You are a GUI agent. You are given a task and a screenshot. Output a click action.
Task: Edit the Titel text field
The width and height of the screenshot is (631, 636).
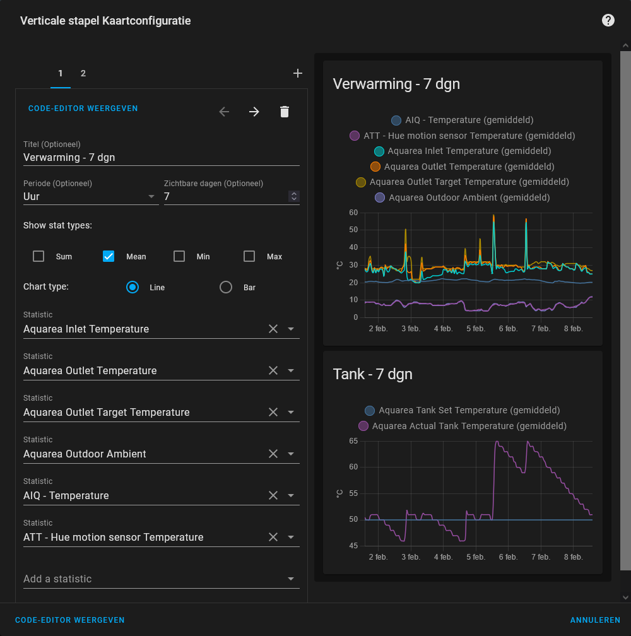[161, 157]
